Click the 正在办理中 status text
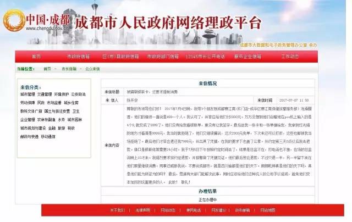 (208, 199)
